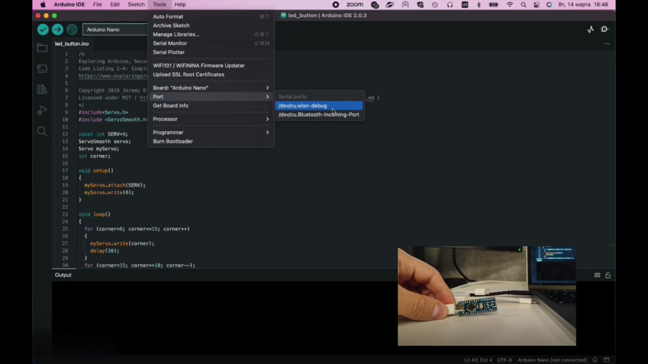This screenshot has width=648, height=364.
Task: Open Serial Plotter icon in toolbar
Action: [590, 29]
